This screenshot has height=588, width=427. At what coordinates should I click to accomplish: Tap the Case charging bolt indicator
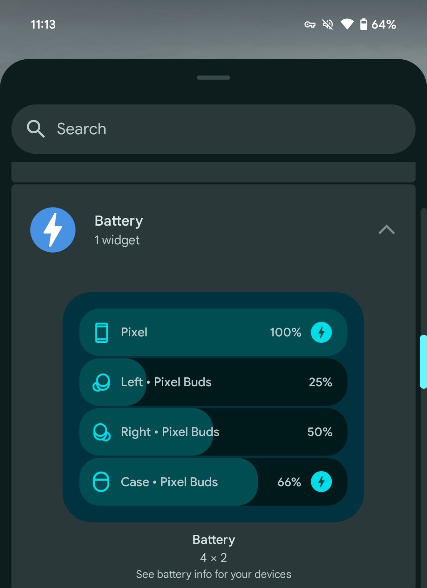[x=321, y=482]
